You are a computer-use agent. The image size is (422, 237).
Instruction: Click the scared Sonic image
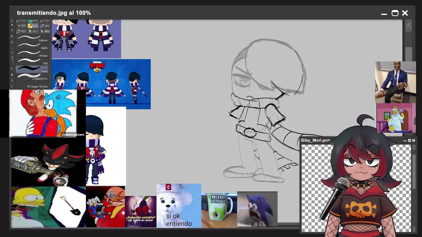tap(257, 209)
